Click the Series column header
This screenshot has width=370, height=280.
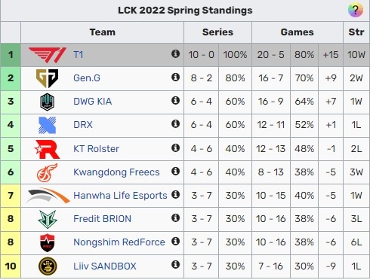pos(217,32)
